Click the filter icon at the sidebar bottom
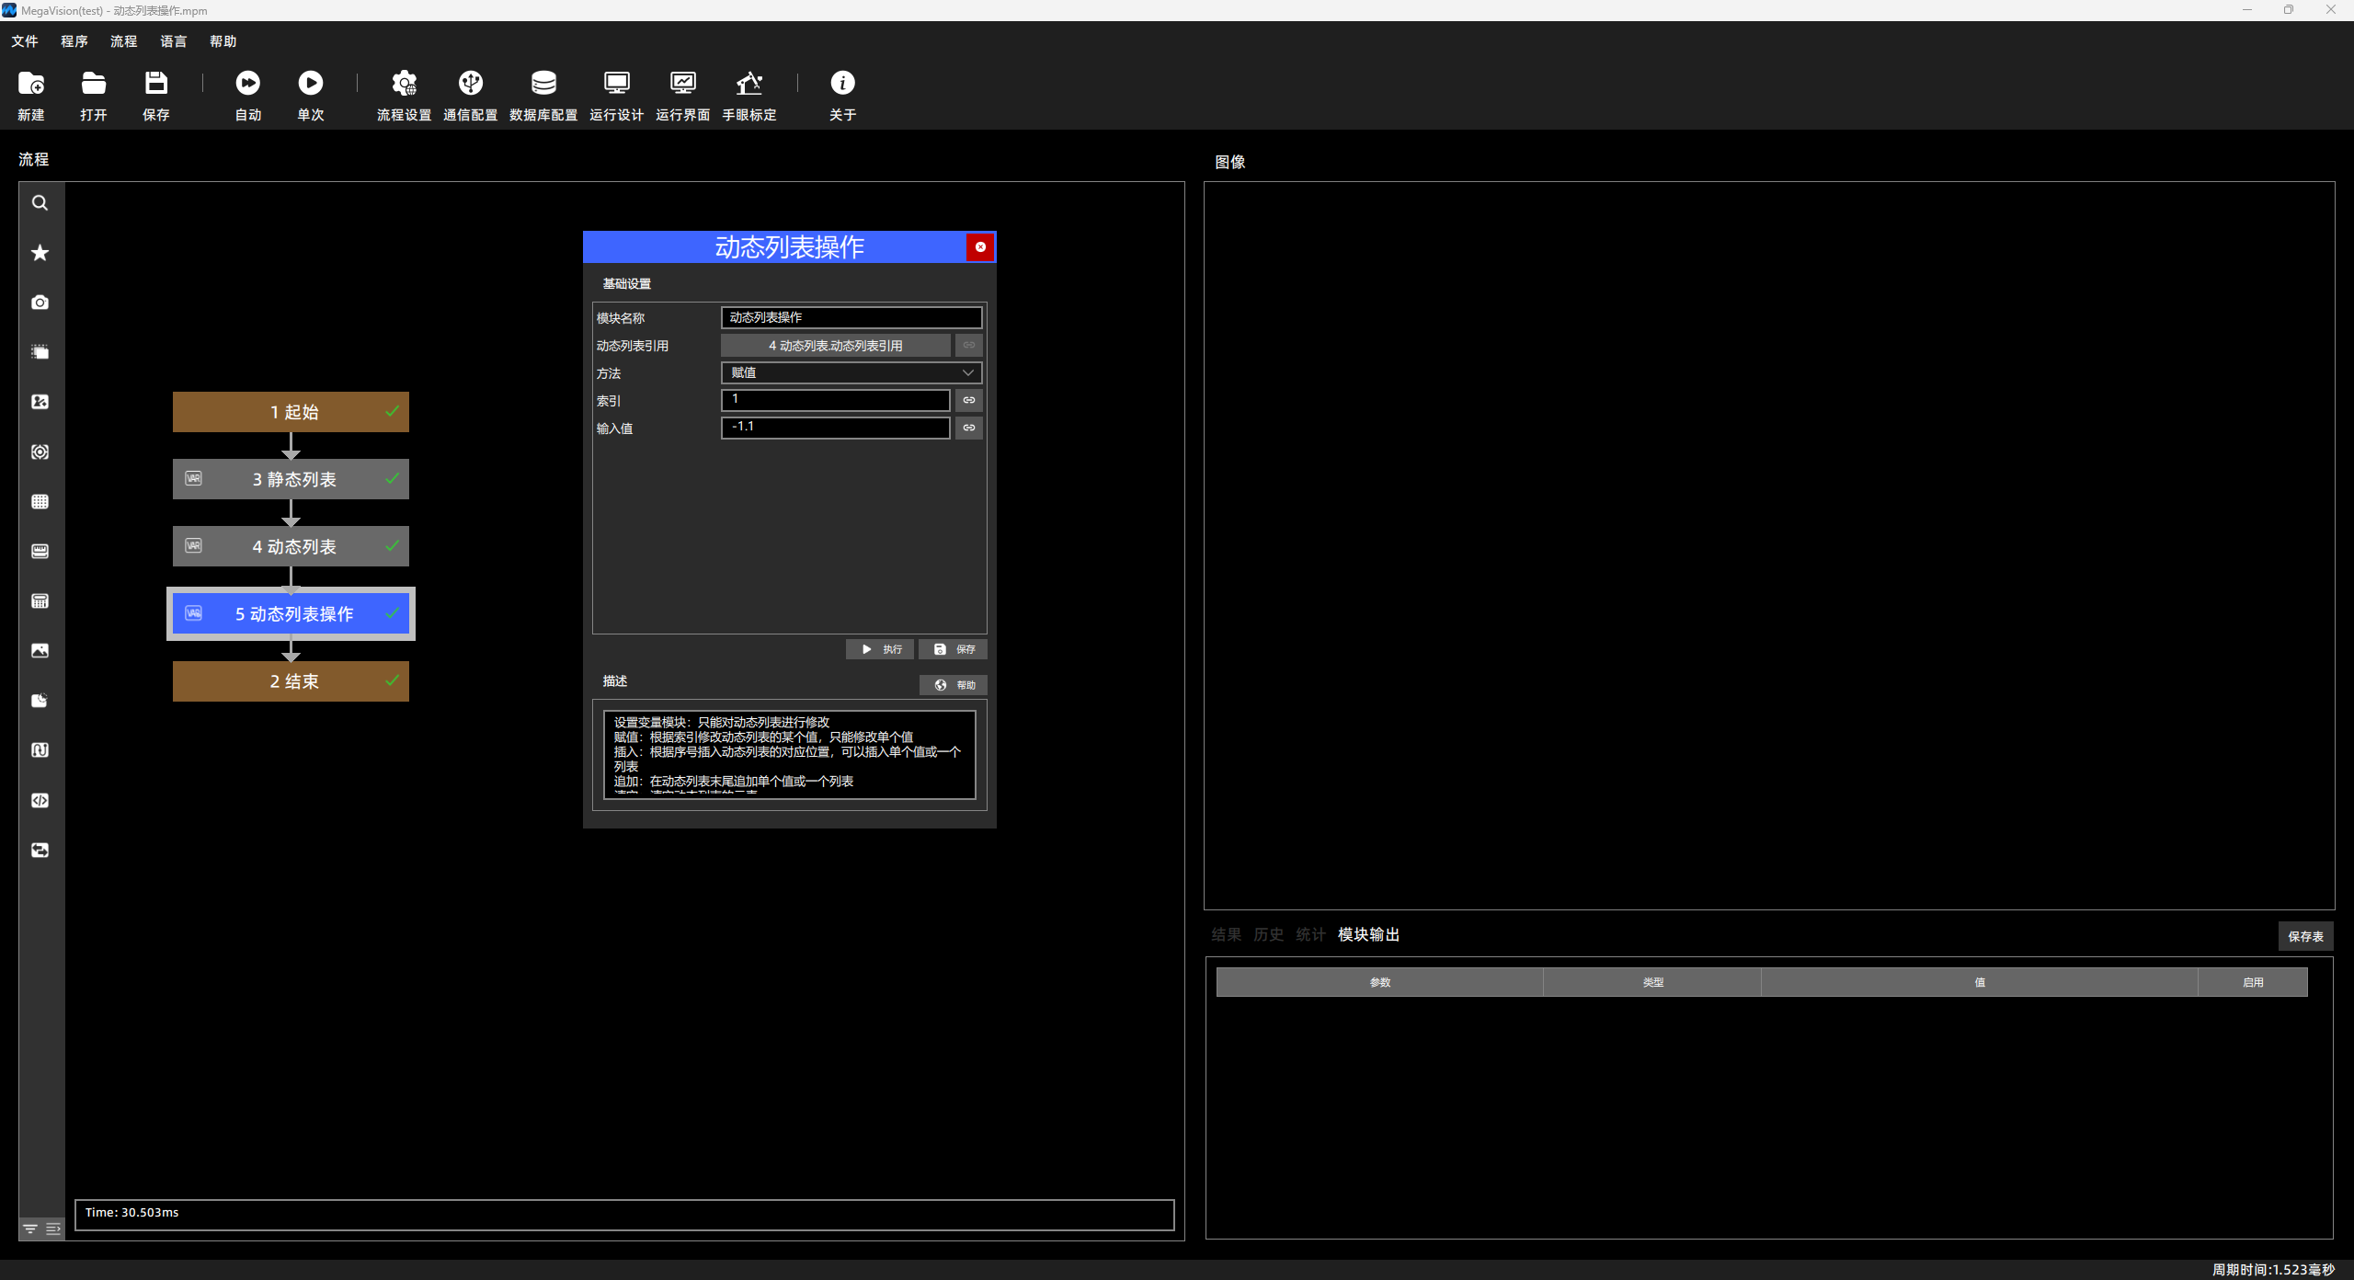Viewport: 2354px width, 1280px height. click(x=30, y=1229)
